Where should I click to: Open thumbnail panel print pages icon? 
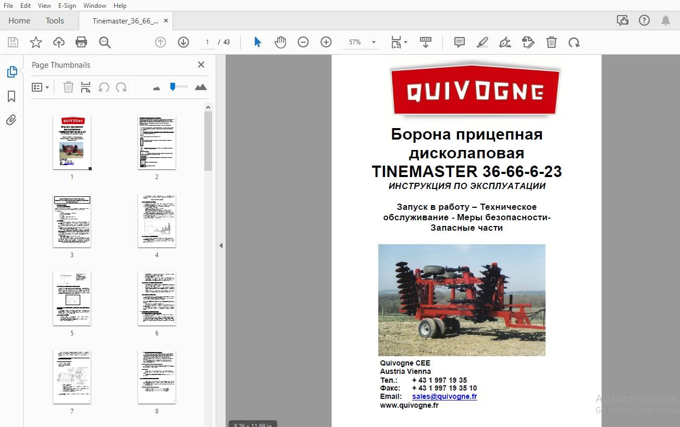pos(86,87)
